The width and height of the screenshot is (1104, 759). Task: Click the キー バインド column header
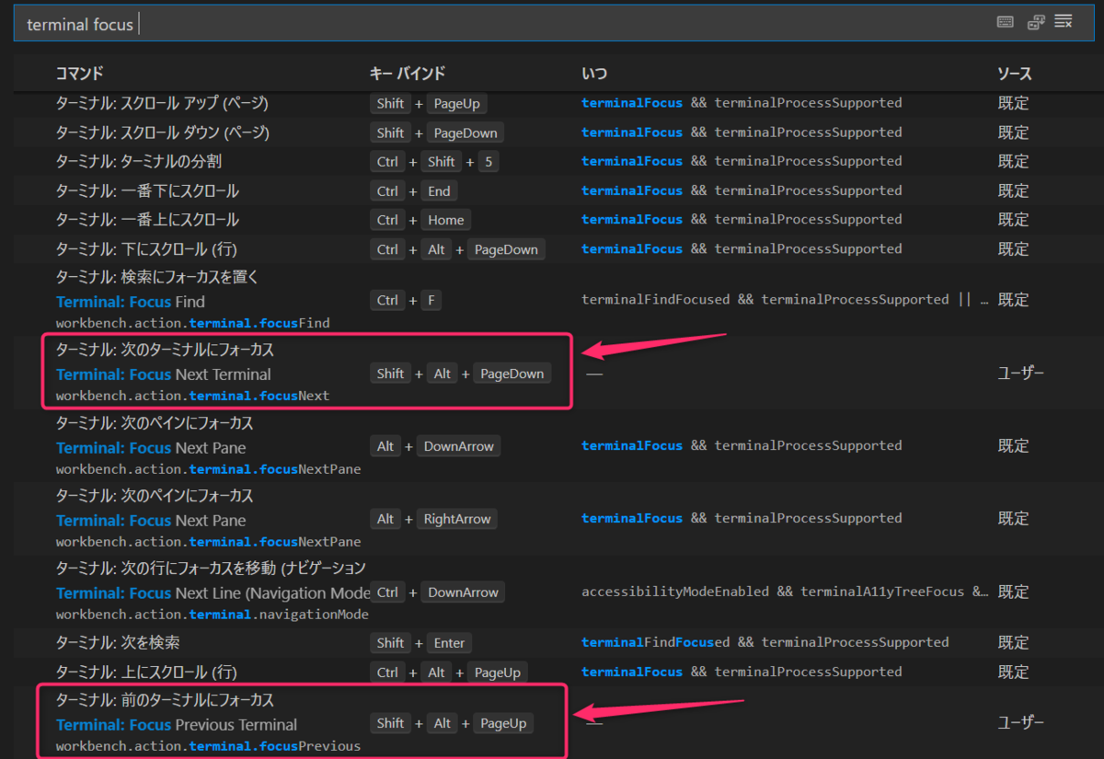click(408, 74)
